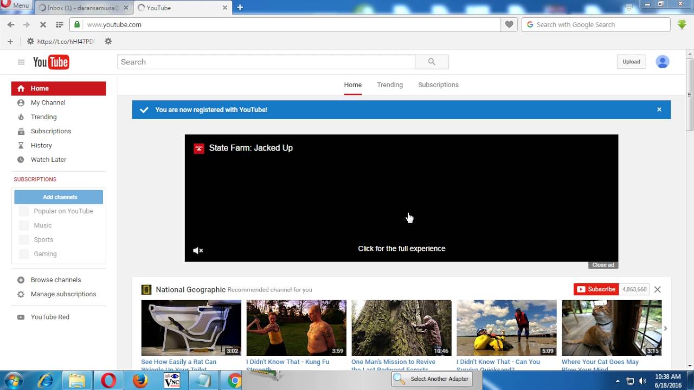Open the Opera Menu button
This screenshot has height=390, width=694.
[16, 5]
